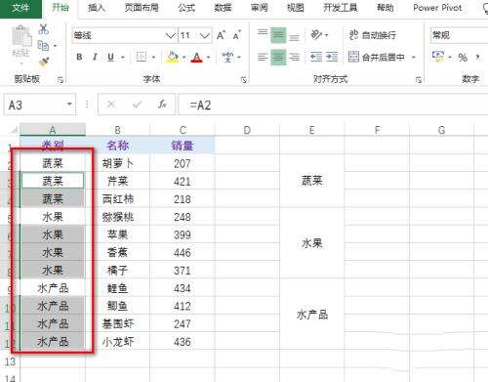The width and height of the screenshot is (488, 382).
Task: Cancel formula entry (X button)
Action: coord(111,105)
